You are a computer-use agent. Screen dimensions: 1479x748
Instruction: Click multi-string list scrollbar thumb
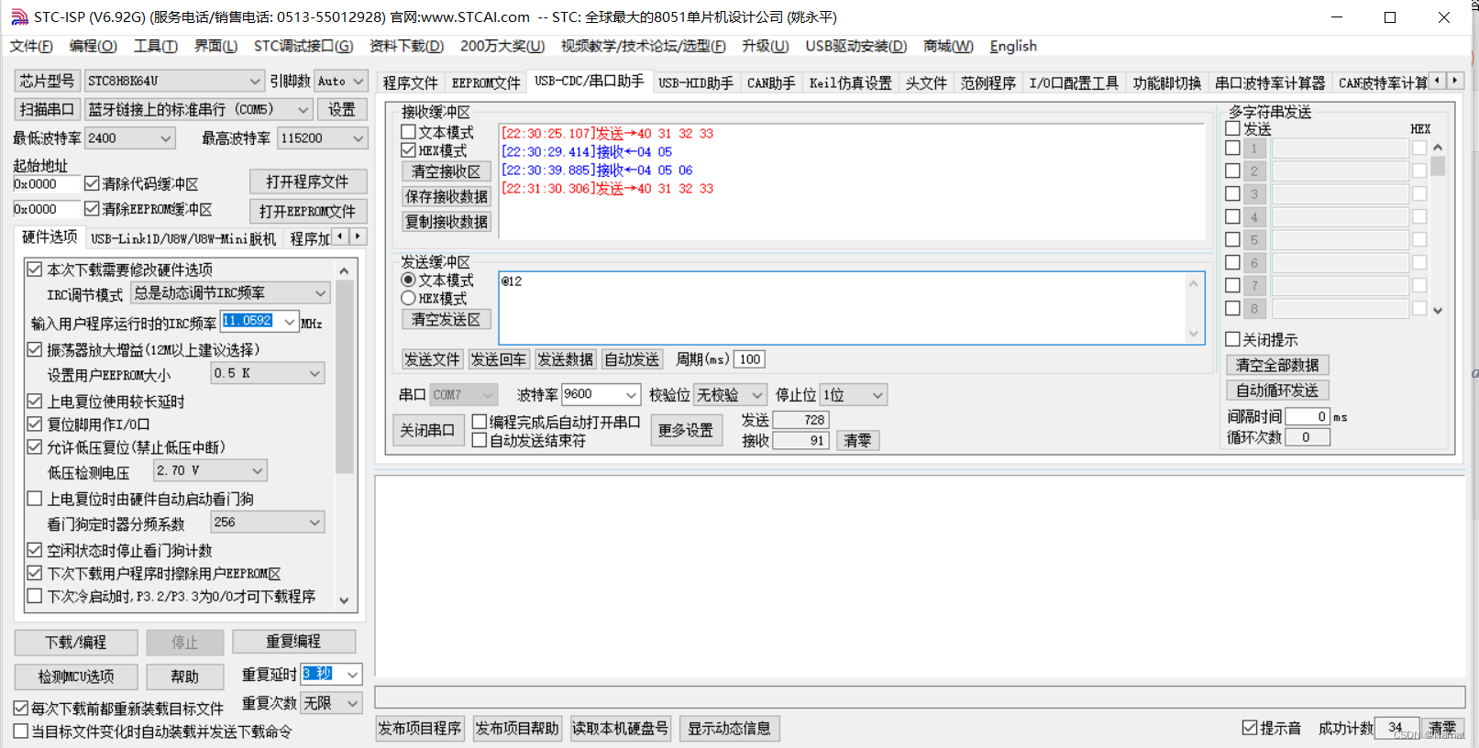(x=1438, y=166)
